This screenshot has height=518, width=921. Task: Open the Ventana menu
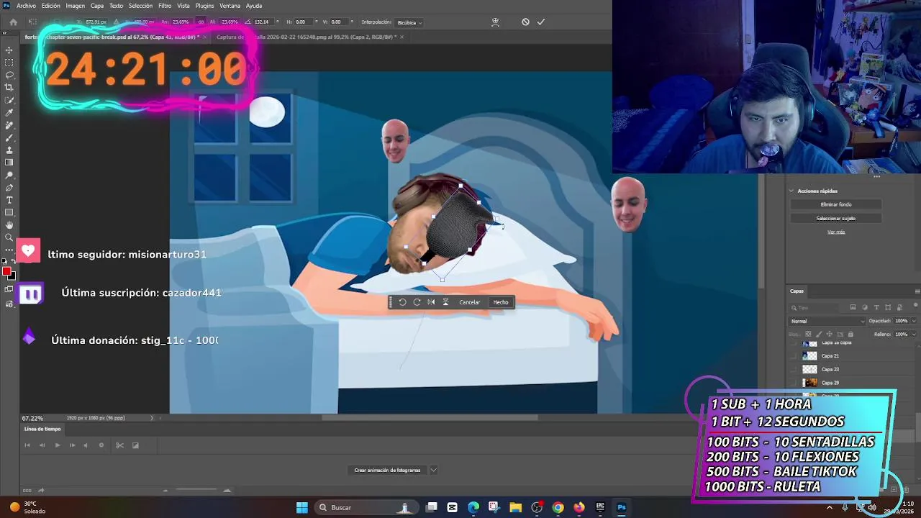click(x=230, y=6)
